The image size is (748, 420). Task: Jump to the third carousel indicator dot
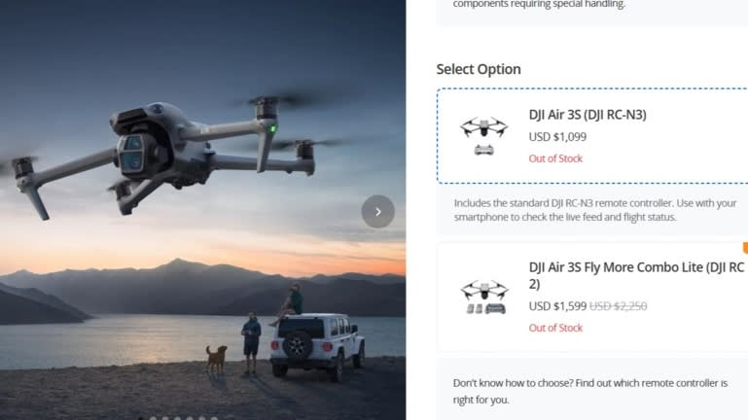[x=165, y=419]
